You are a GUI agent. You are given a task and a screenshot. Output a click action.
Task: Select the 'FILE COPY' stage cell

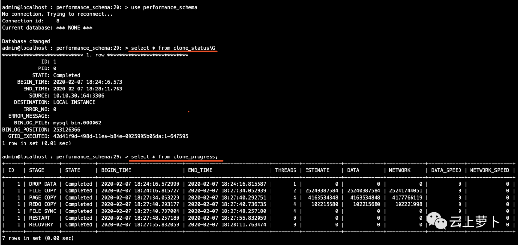pos(43,190)
